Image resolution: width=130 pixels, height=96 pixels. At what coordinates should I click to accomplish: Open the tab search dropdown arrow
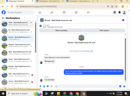3,1
